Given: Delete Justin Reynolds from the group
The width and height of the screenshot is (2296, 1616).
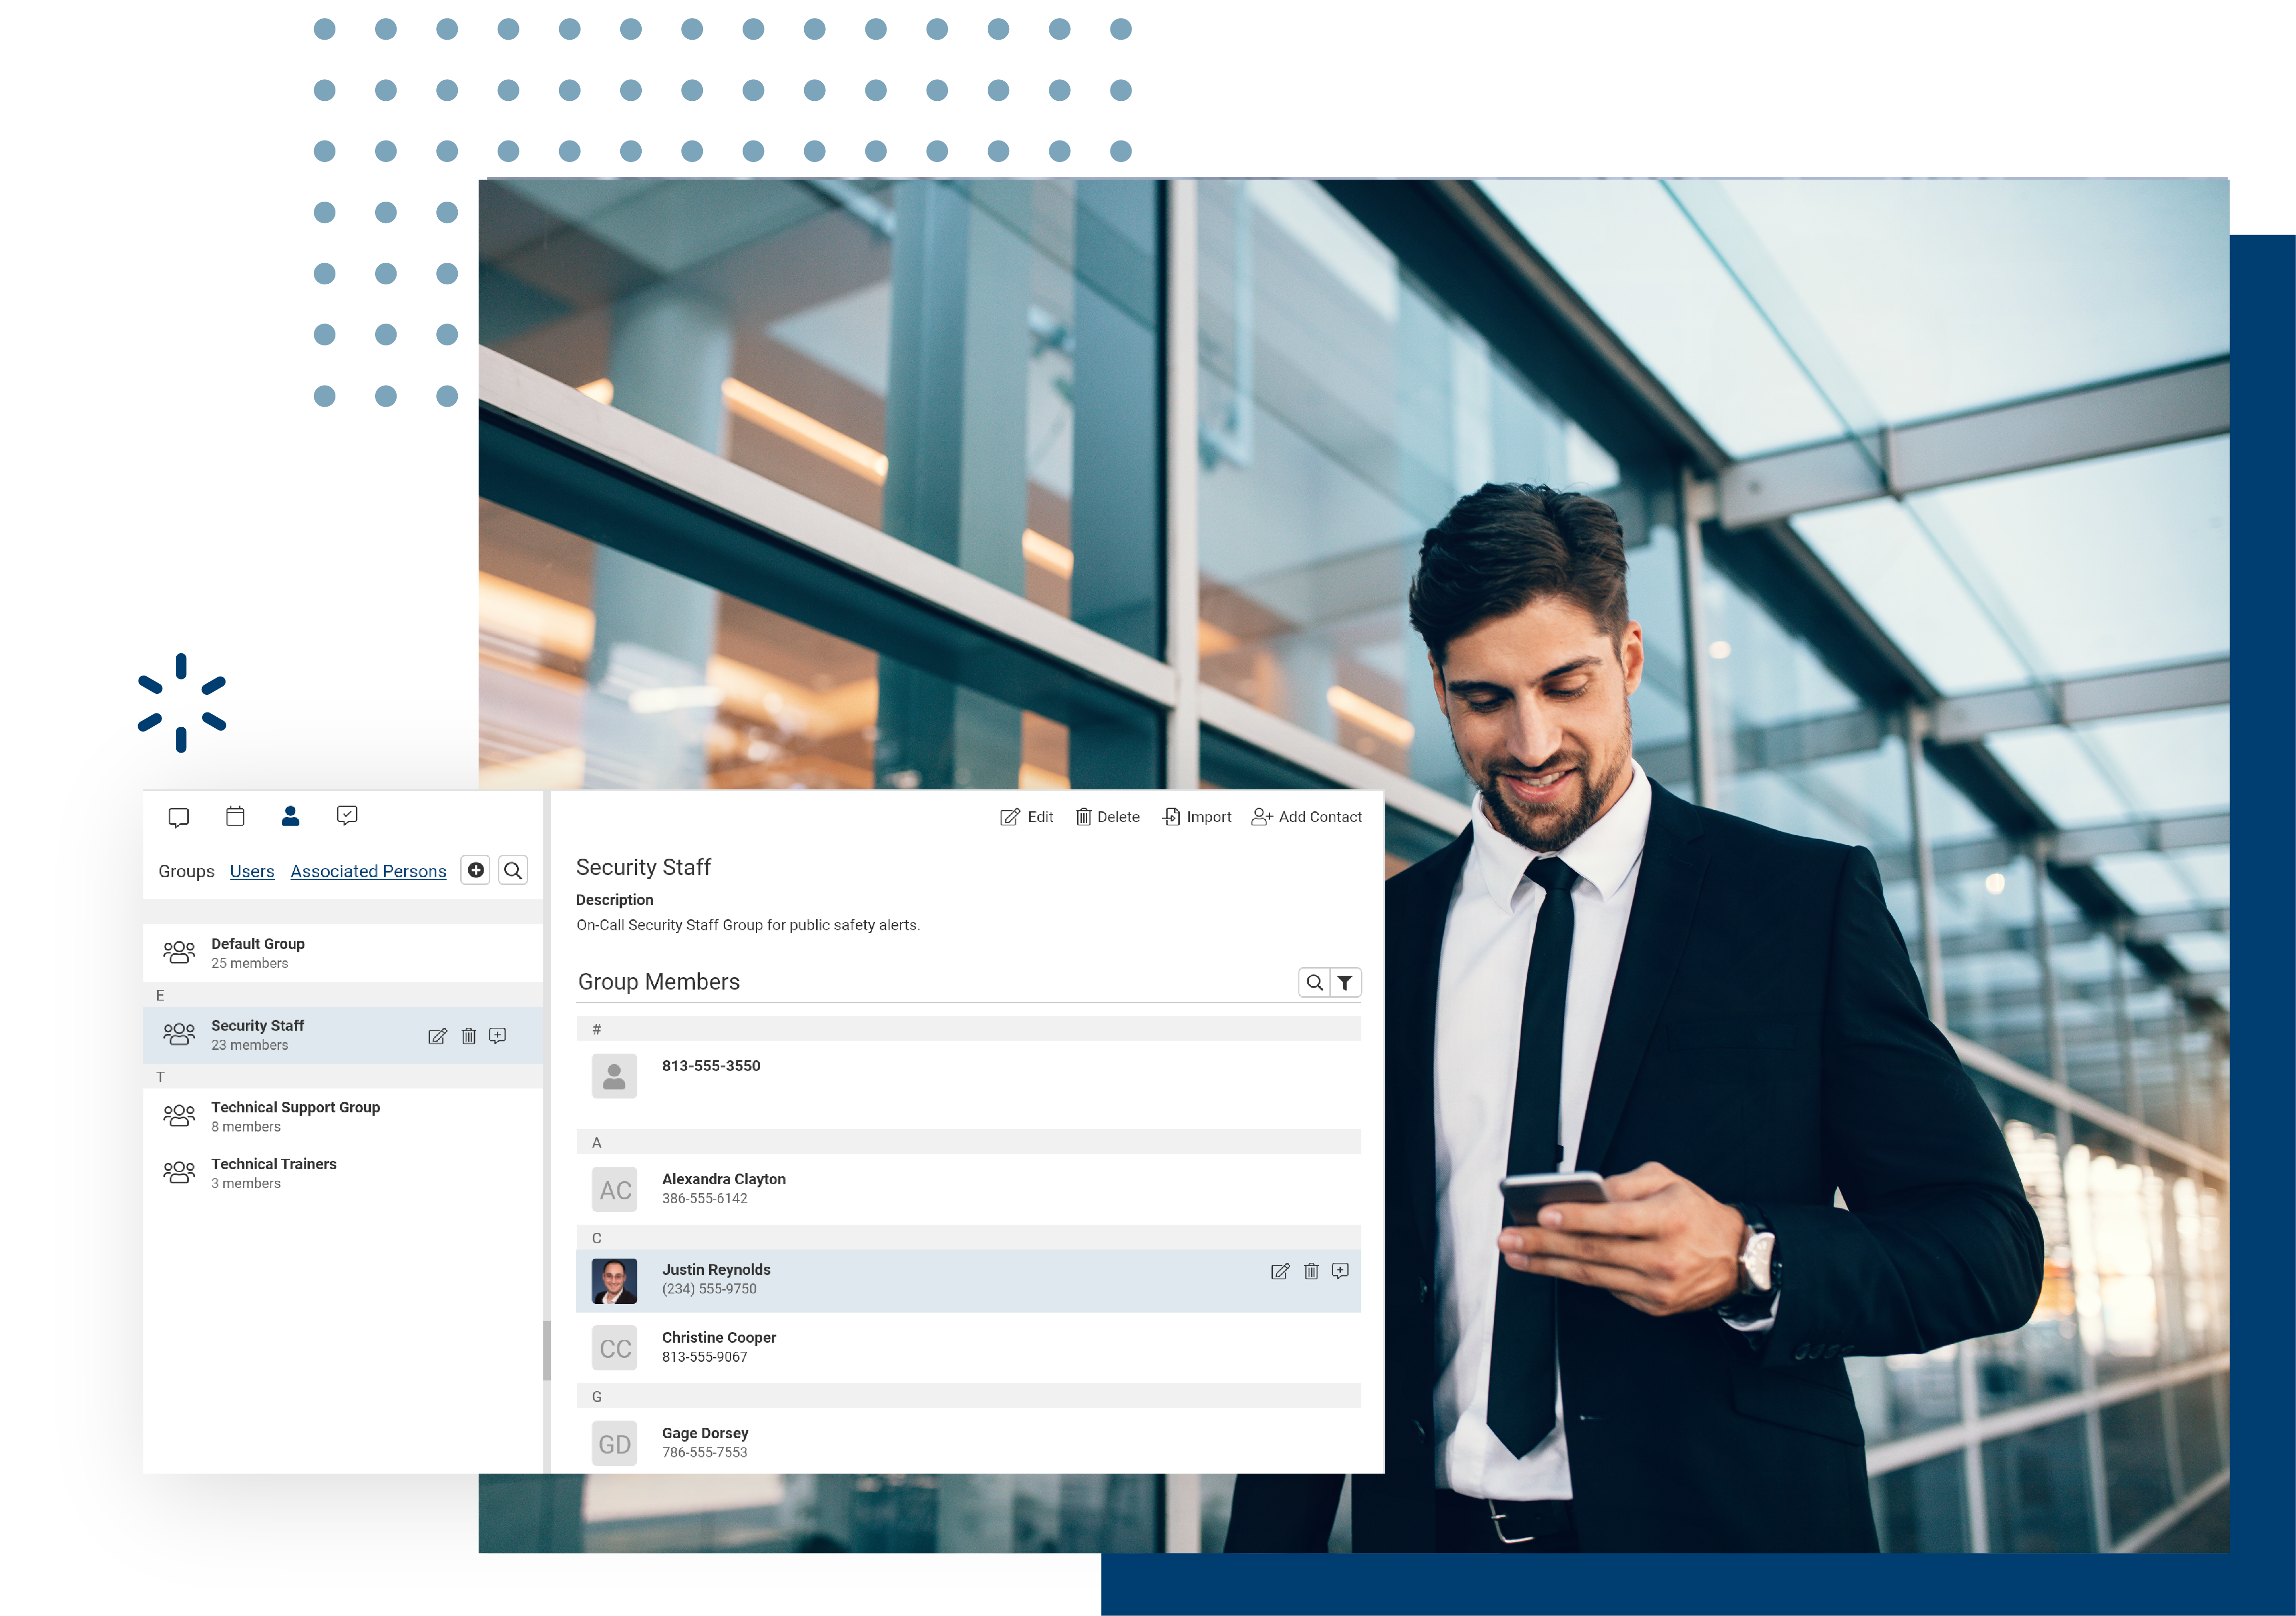Looking at the screenshot, I should [1311, 1271].
